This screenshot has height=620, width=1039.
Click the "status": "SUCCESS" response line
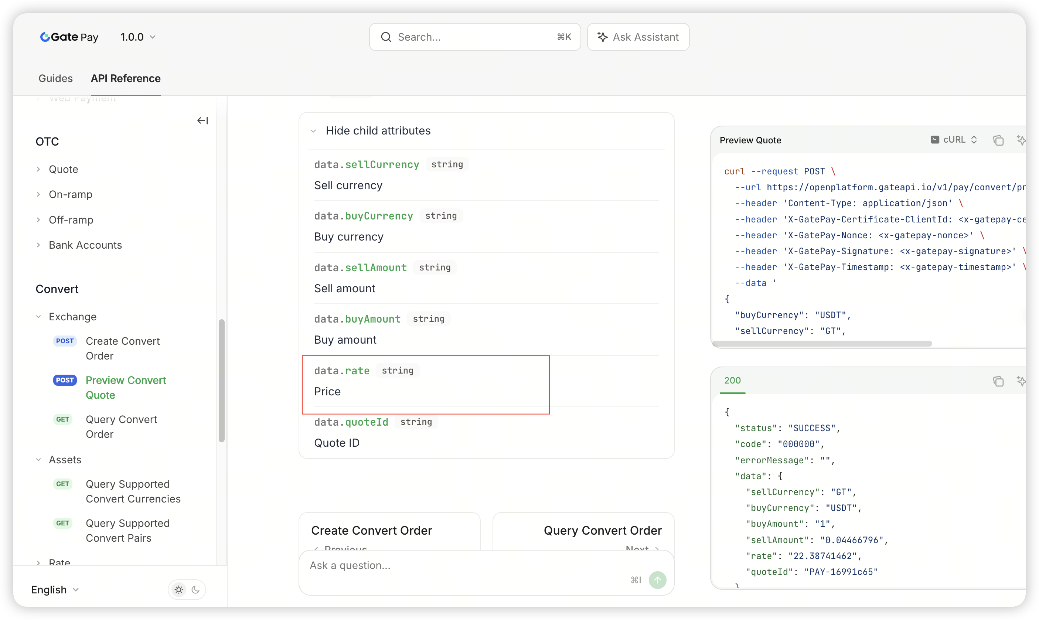787,428
